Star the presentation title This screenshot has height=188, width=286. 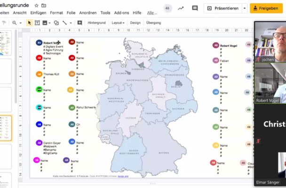pos(37,5)
